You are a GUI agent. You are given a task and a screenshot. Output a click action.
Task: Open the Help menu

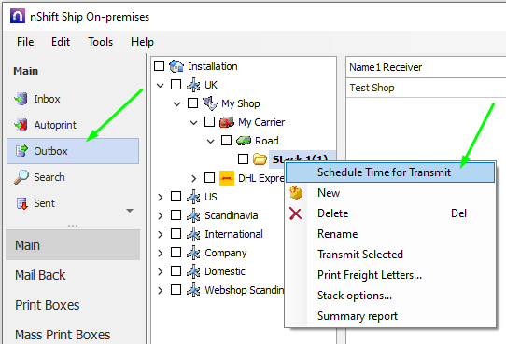point(142,42)
